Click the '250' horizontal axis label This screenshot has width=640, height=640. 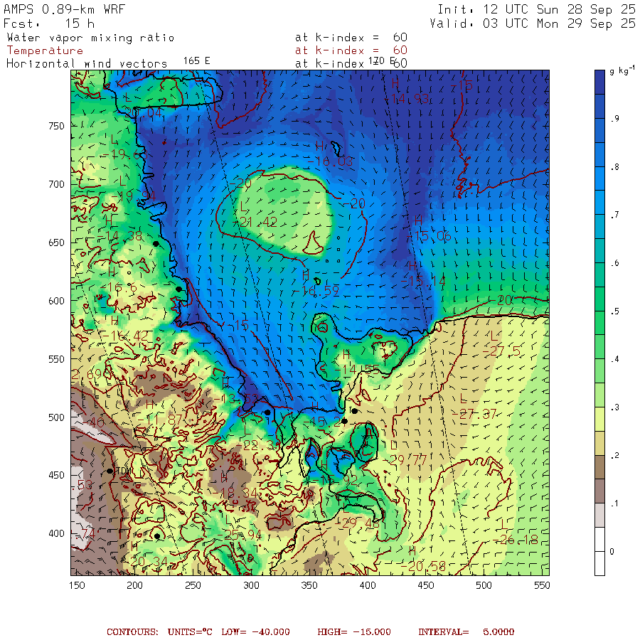(x=193, y=585)
